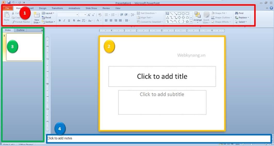Switch to the Transitions ribbon tab

pyautogui.click(x=57, y=8)
